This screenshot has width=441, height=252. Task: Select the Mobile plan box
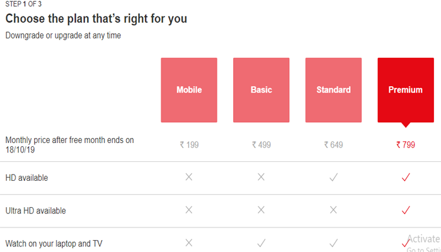tap(189, 90)
